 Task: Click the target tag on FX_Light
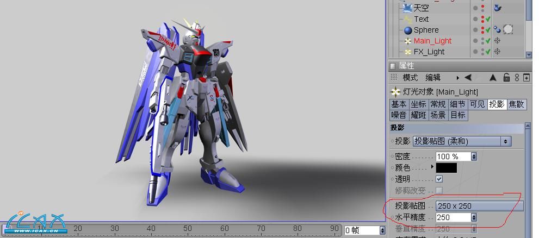pyautogui.click(x=497, y=52)
